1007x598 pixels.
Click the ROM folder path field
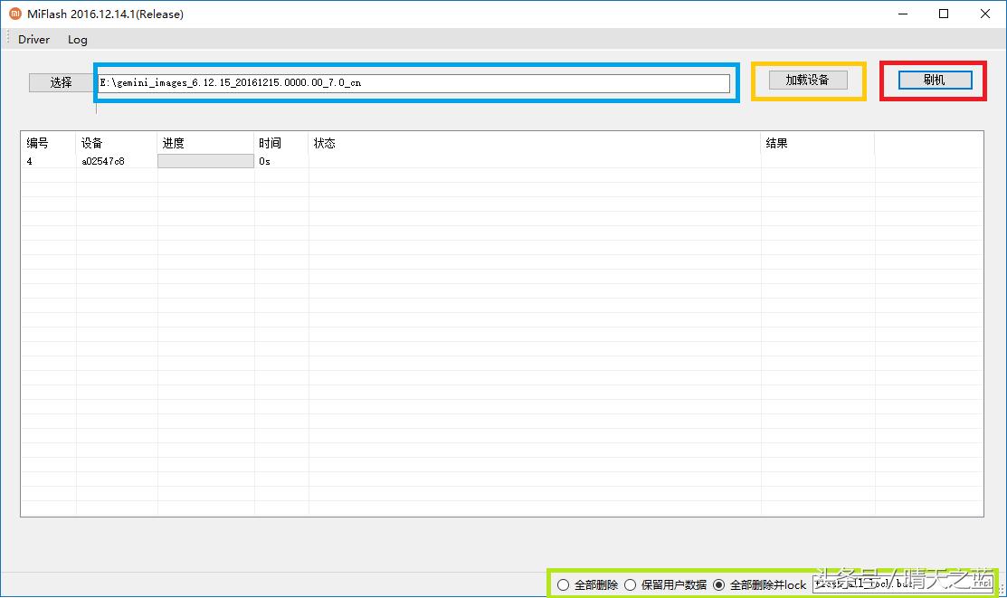point(413,82)
